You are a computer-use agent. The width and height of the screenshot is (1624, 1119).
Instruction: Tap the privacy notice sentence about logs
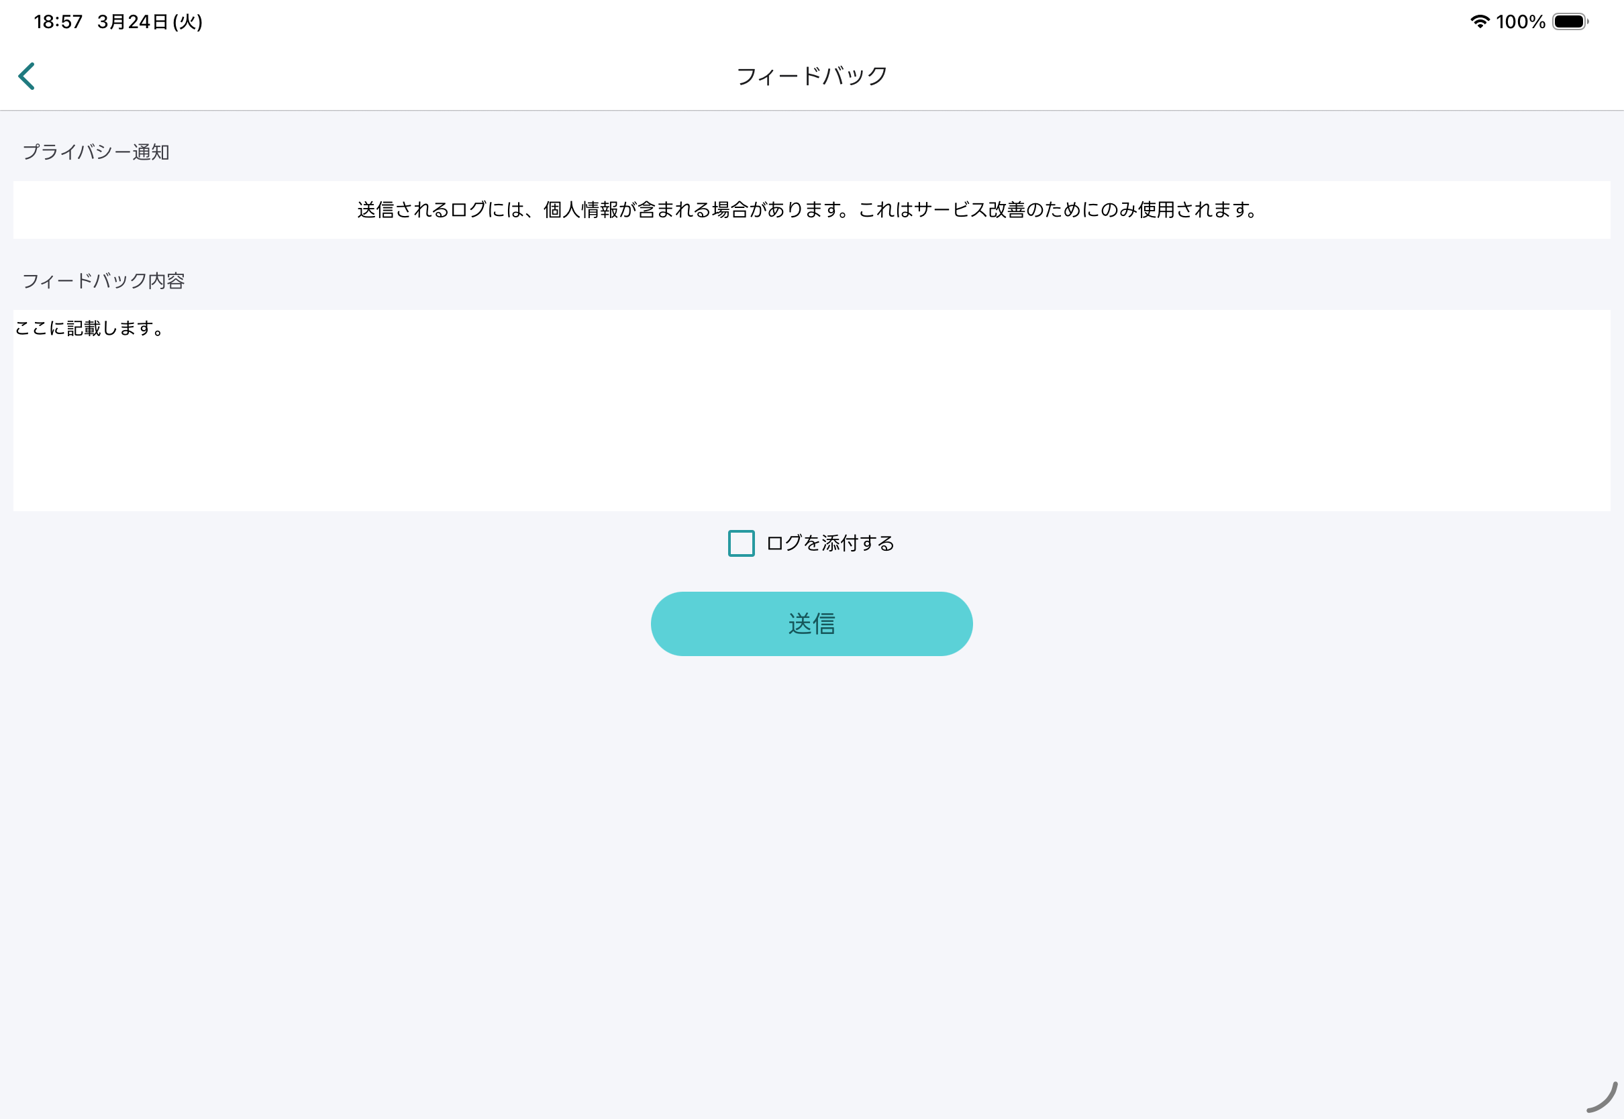pos(807,209)
